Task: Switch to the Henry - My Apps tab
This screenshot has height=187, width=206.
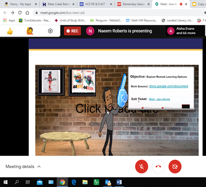Action: (20, 4)
